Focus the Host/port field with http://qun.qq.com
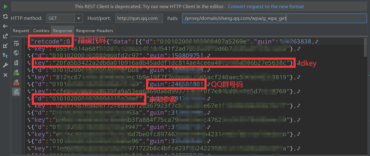 [139, 18]
